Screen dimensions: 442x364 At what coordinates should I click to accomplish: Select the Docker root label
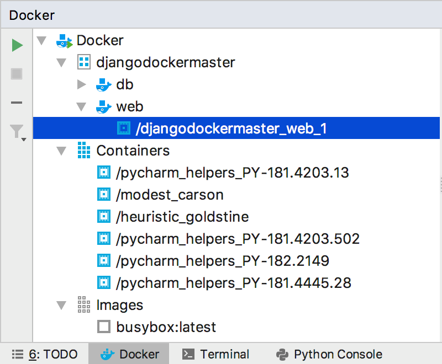coord(100,40)
